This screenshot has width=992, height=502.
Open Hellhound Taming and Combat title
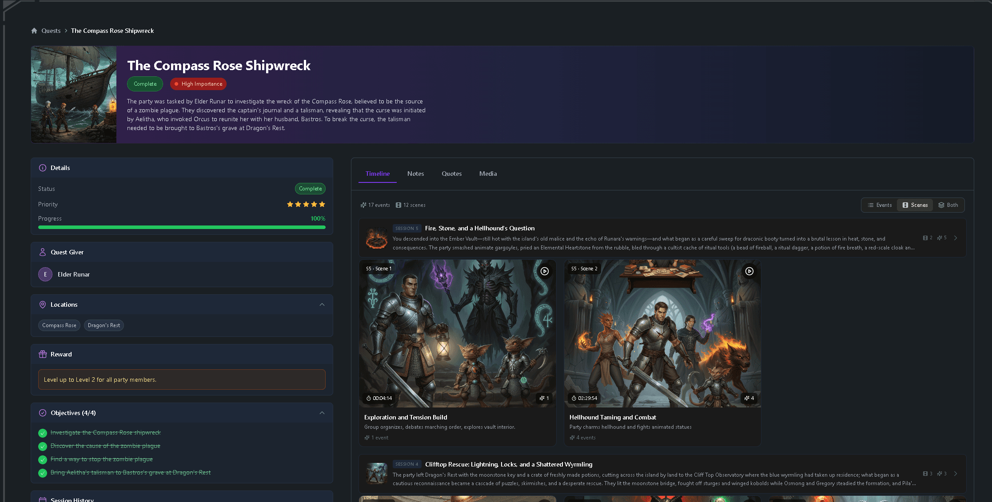613,417
